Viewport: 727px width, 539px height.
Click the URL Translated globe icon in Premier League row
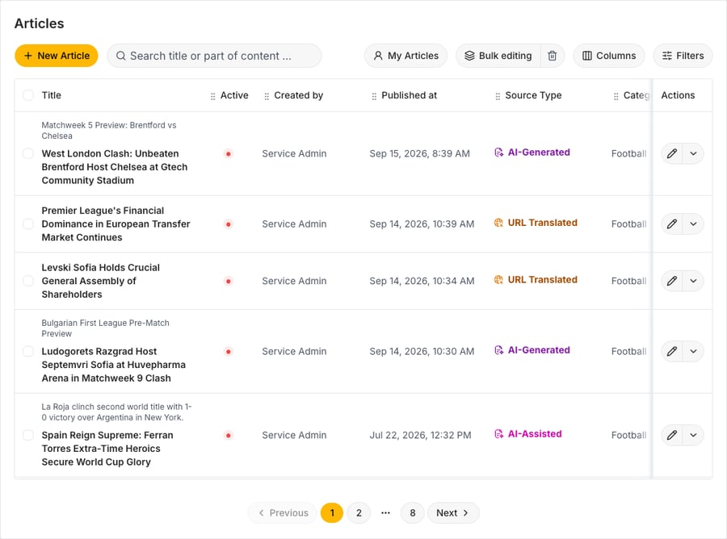click(499, 223)
